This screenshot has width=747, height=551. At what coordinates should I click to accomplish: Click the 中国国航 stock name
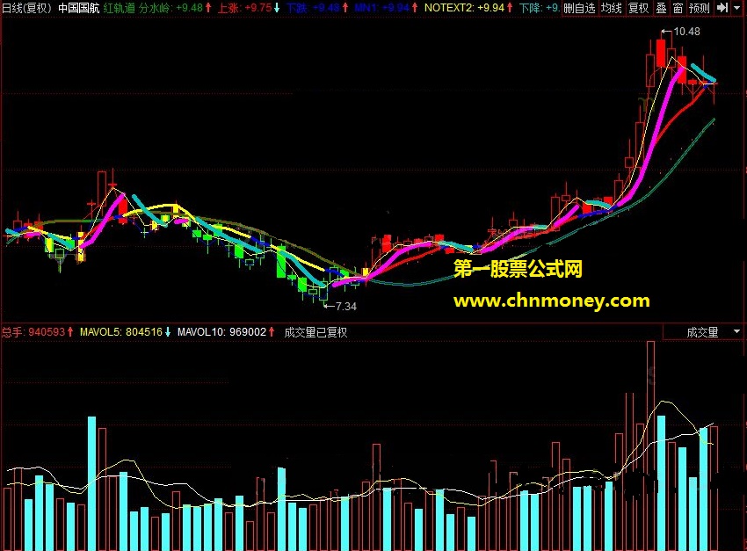(78, 8)
